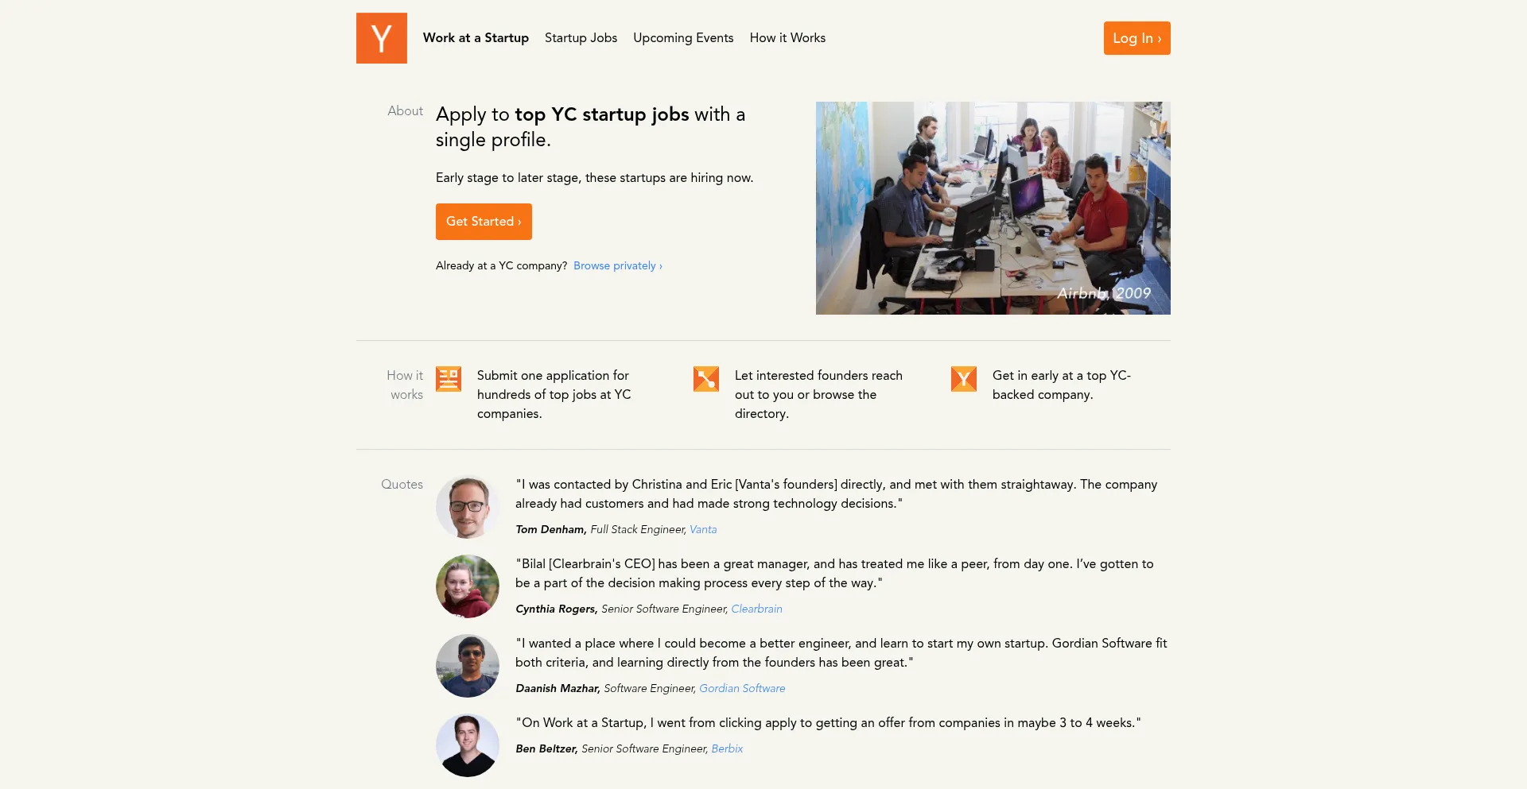Viewport: 1527px width, 789px height.
Task: Click the Berbix hyperlink
Action: [726, 748]
